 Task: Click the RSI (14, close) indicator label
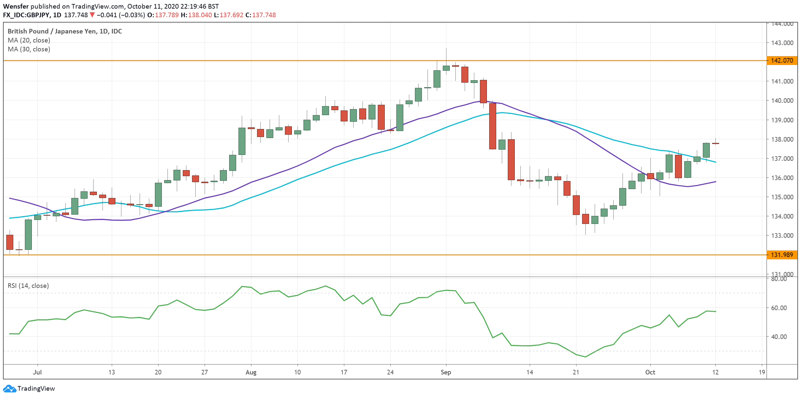28,286
